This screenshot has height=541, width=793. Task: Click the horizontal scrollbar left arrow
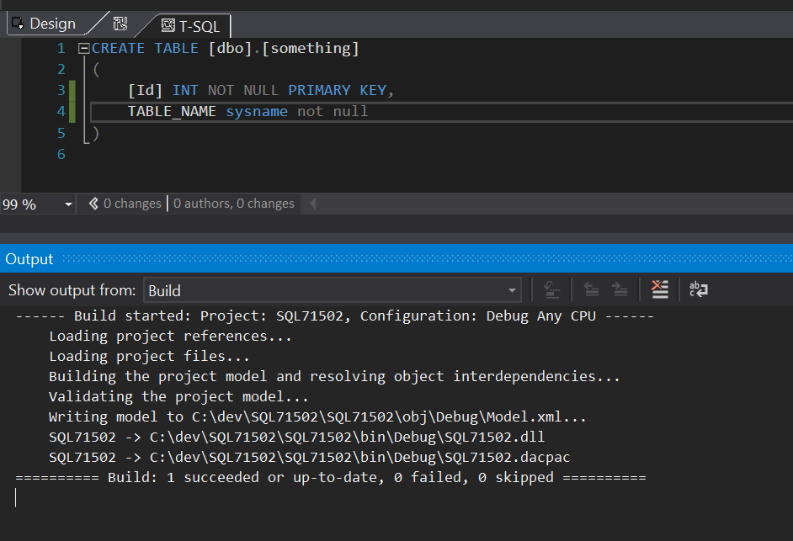click(313, 204)
